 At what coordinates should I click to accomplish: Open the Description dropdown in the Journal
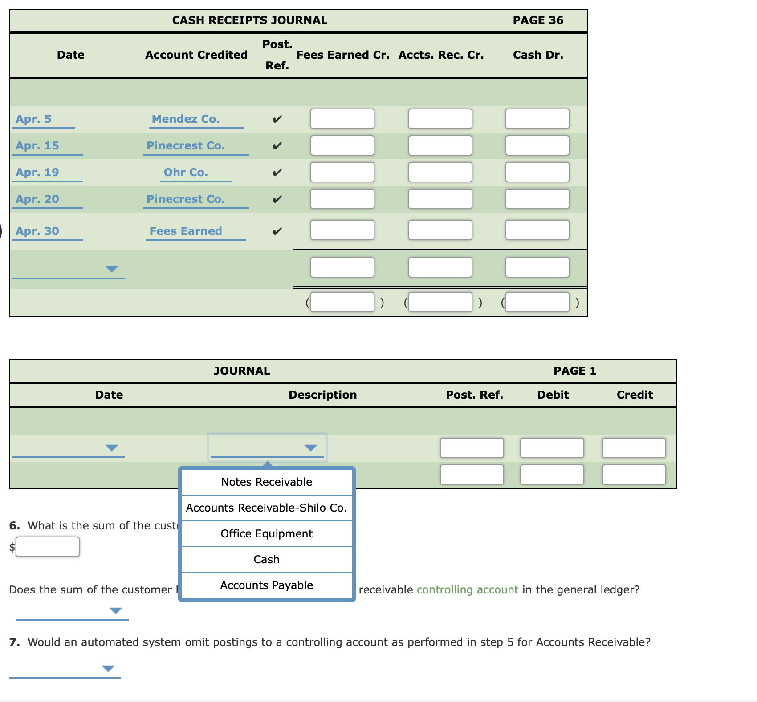pos(311,448)
